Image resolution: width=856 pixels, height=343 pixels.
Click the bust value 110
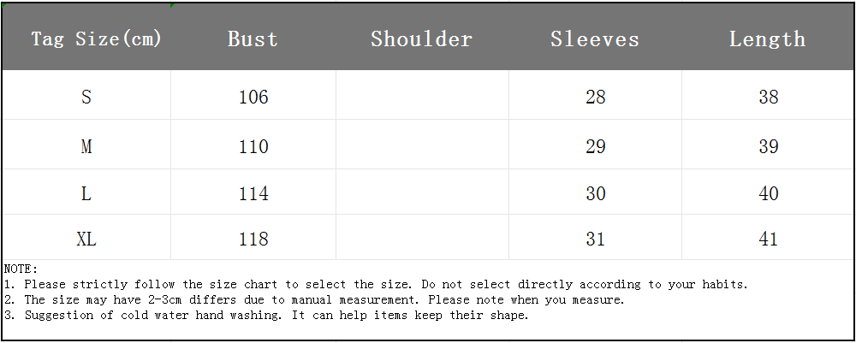click(x=253, y=147)
